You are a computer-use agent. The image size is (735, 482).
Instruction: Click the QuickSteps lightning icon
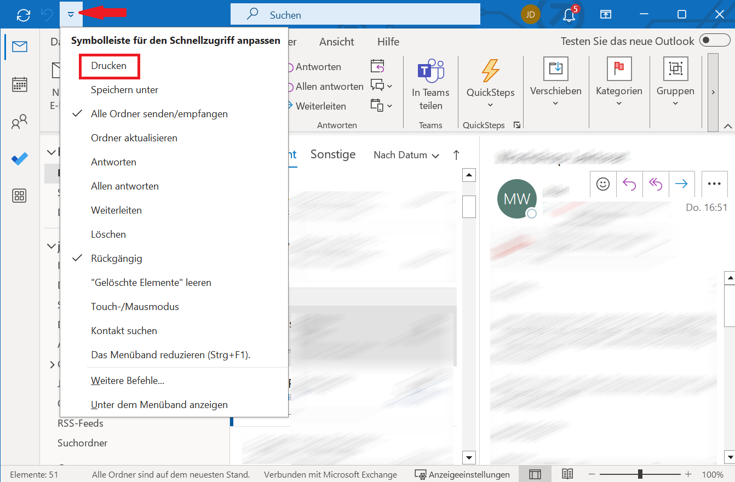click(x=490, y=71)
